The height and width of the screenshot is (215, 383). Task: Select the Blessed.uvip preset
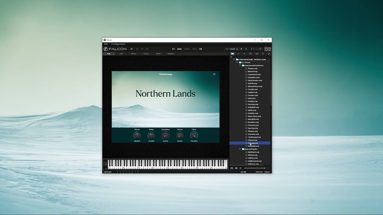tap(253, 71)
